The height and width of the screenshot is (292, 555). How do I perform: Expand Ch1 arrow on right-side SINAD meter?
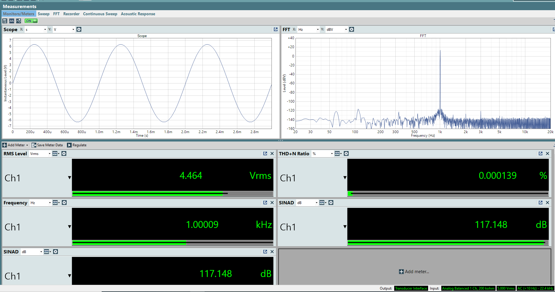pyautogui.click(x=345, y=227)
